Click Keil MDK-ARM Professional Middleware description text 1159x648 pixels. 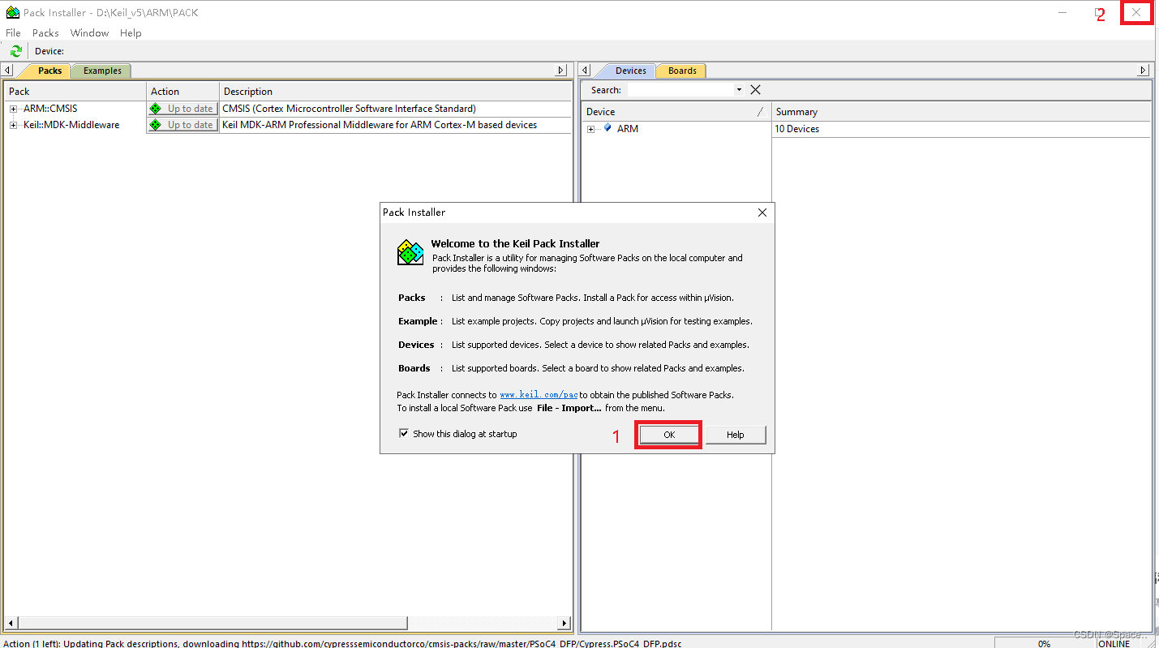[x=380, y=125]
